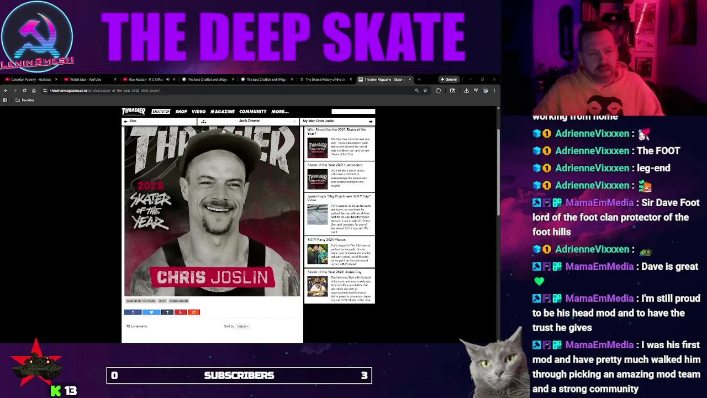Image resolution: width=707 pixels, height=398 pixels.
Task: Click the SOTY tag
Action: click(x=162, y=301)
